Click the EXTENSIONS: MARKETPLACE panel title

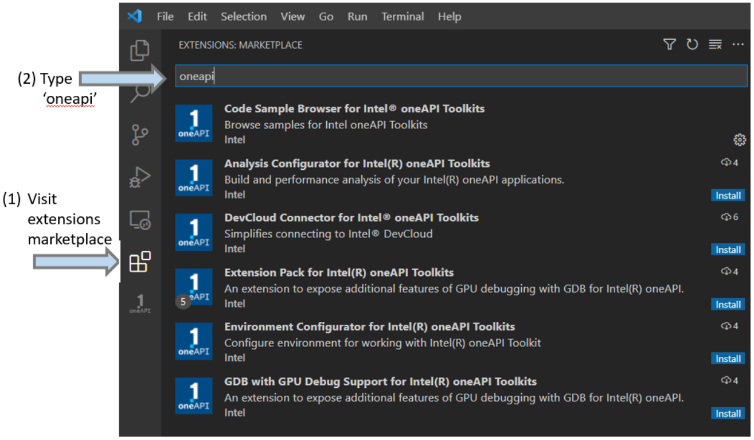240,45
